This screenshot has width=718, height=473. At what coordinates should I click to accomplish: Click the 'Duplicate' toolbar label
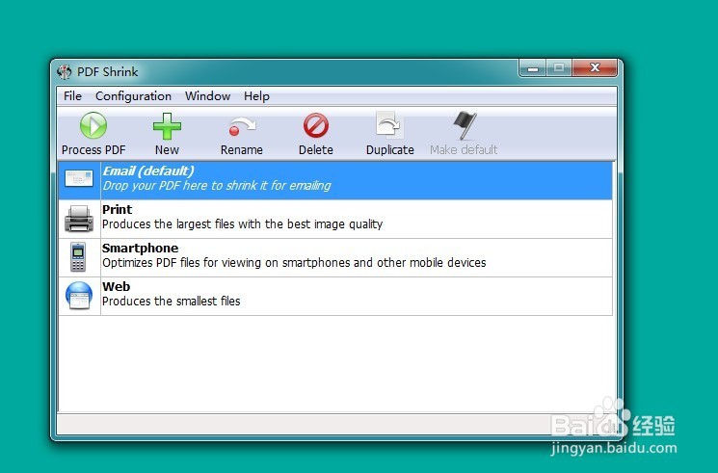[390, 149]
